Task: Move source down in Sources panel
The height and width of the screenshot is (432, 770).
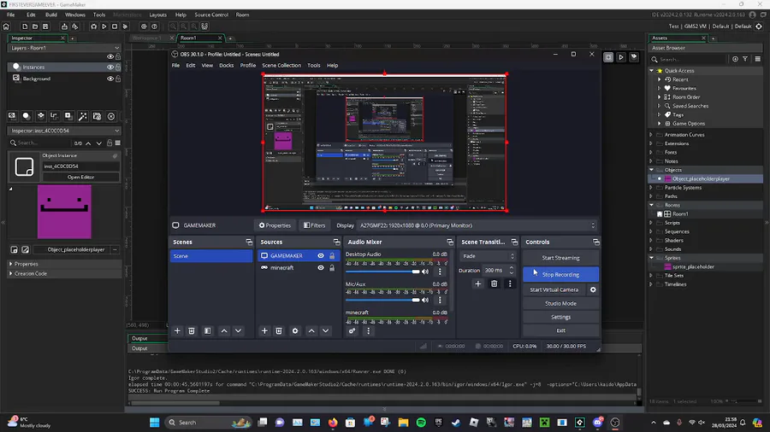Action: [326, 331]
